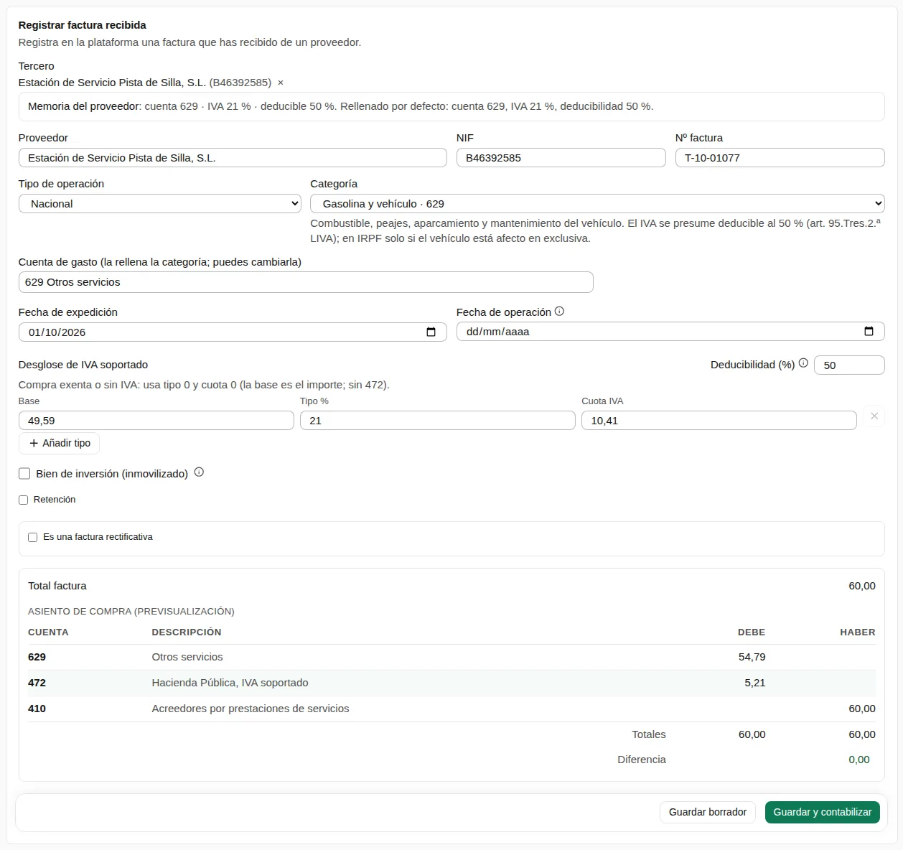Image resolution: width=903 pixels, height=850 pixels.
Task: Click the NIF input field
Action: (x=561, y=158)
